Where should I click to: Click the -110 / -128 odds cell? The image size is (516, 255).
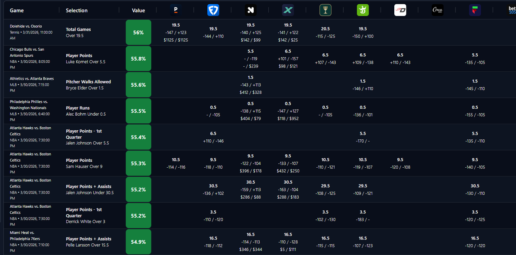[x=288, y=242]
